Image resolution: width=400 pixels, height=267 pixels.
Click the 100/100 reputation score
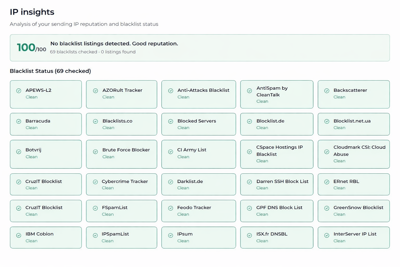pyautogui.click(x=31, y=48)
